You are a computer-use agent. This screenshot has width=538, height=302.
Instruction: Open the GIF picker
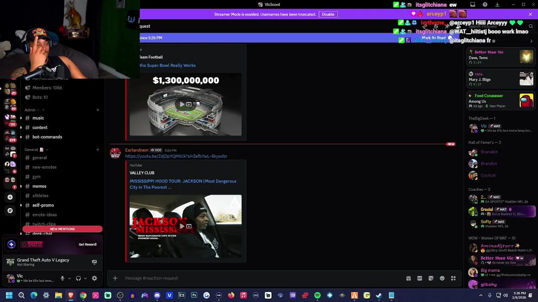[419, 278]
